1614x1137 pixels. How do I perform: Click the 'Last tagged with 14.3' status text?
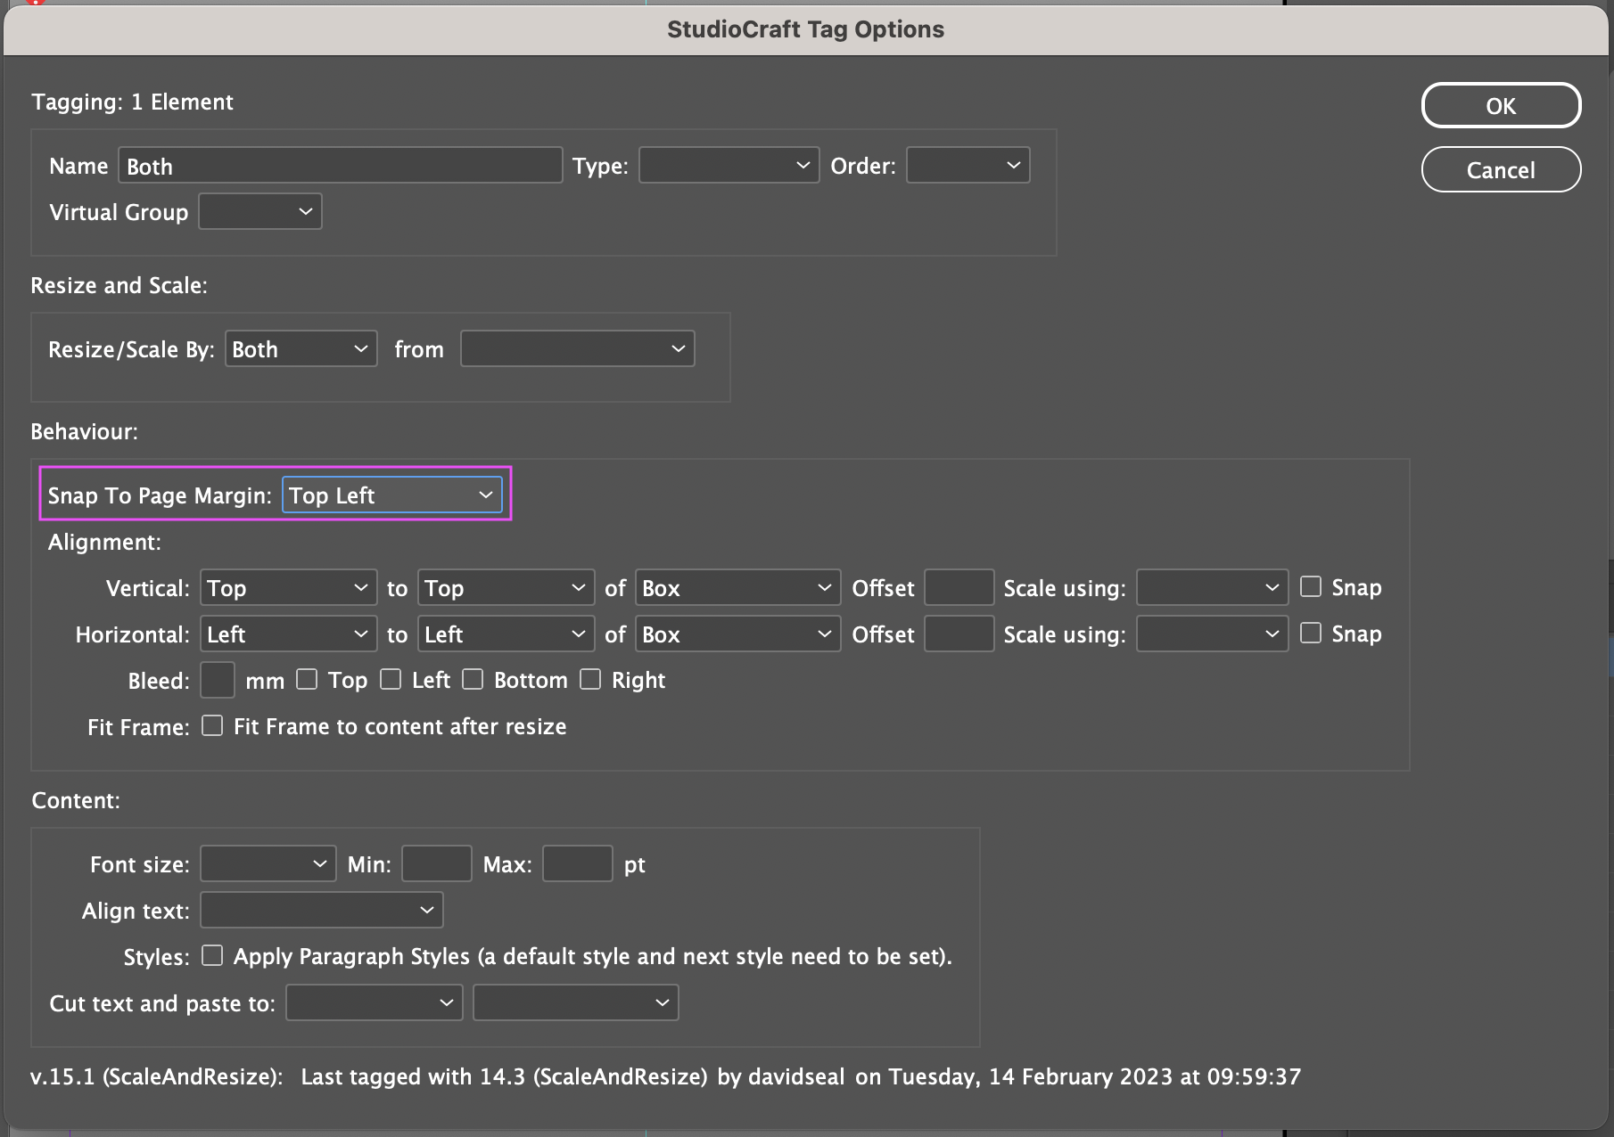[801, 1076]
